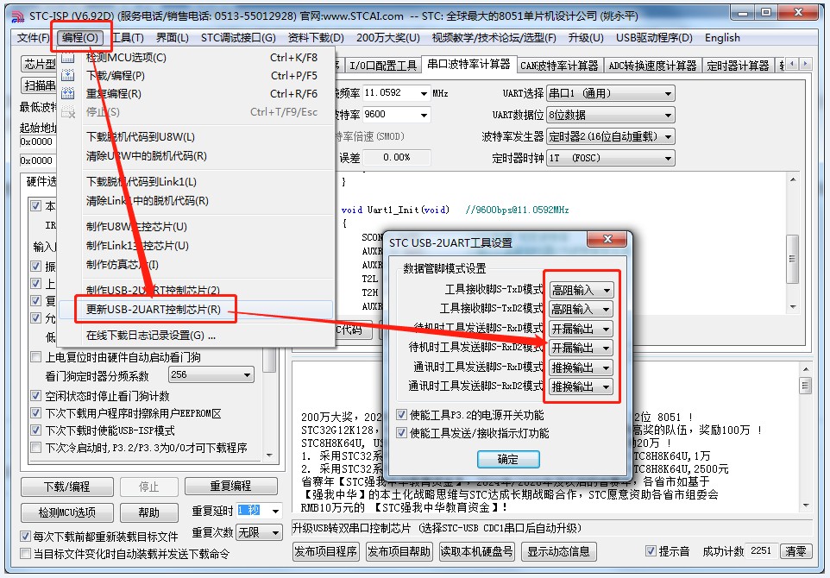The height and width of the screenshot is (578, 830).
Task: Switch to the 串口波特率计算器 tab
Action: click(x=468, y=64)
